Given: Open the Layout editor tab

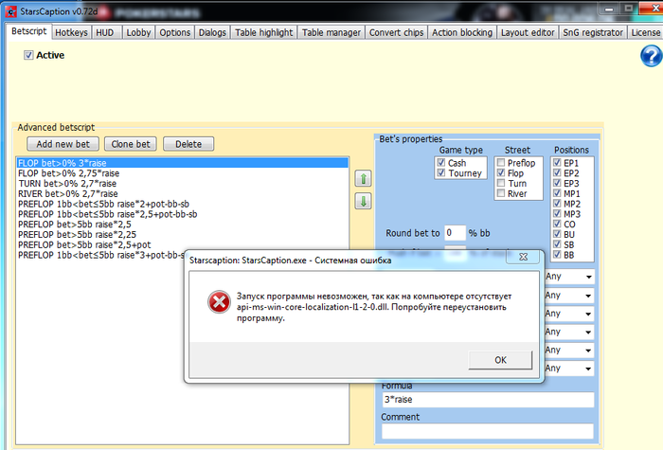Looking at the screenshot, I should [x=528, y=32].
